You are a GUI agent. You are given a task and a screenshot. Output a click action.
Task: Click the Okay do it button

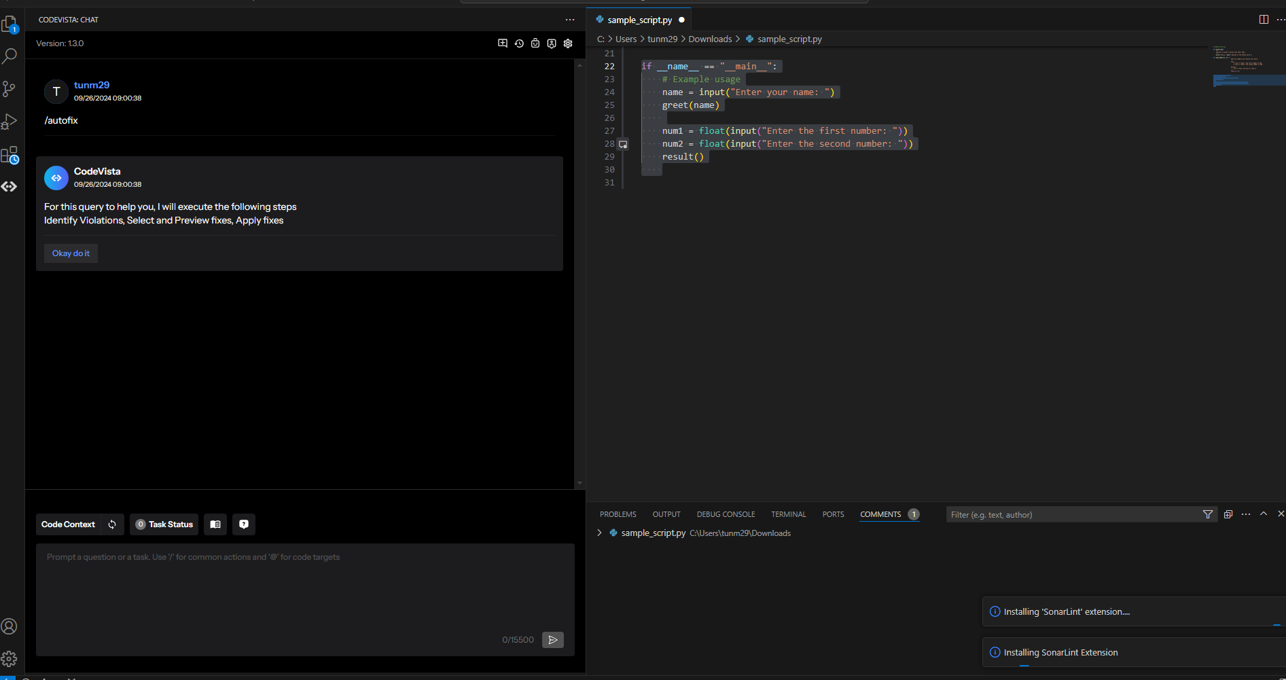[71, 253]
